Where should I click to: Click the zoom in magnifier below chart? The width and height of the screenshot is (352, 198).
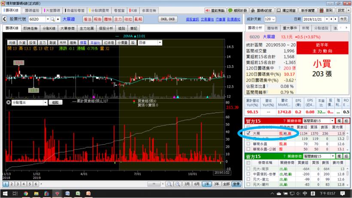point(178,184)
